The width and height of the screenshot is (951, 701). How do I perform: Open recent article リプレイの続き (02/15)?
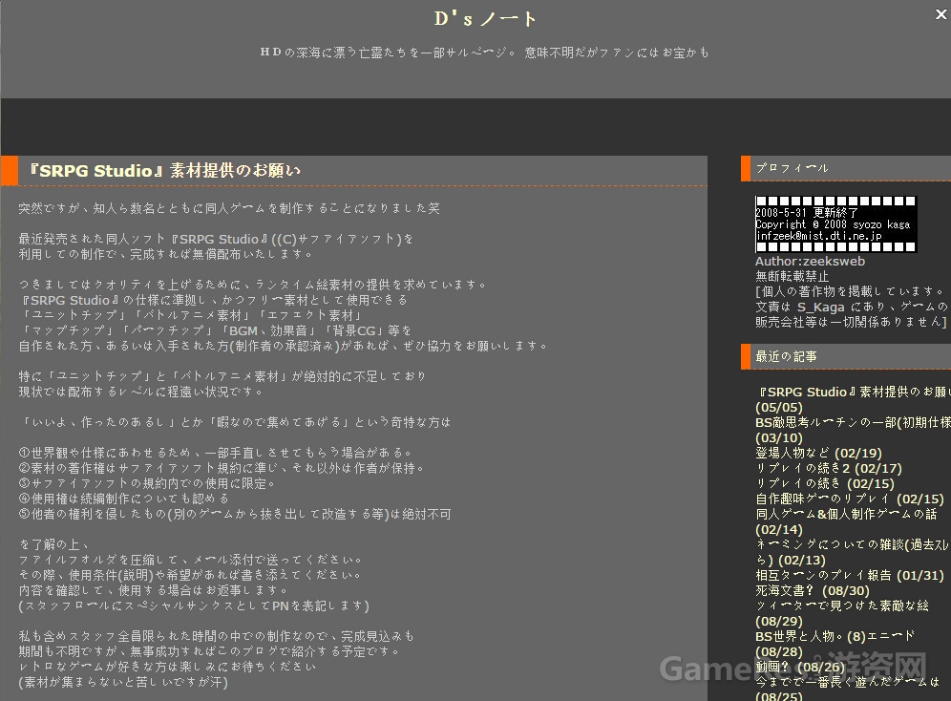[x=825, y=483]
